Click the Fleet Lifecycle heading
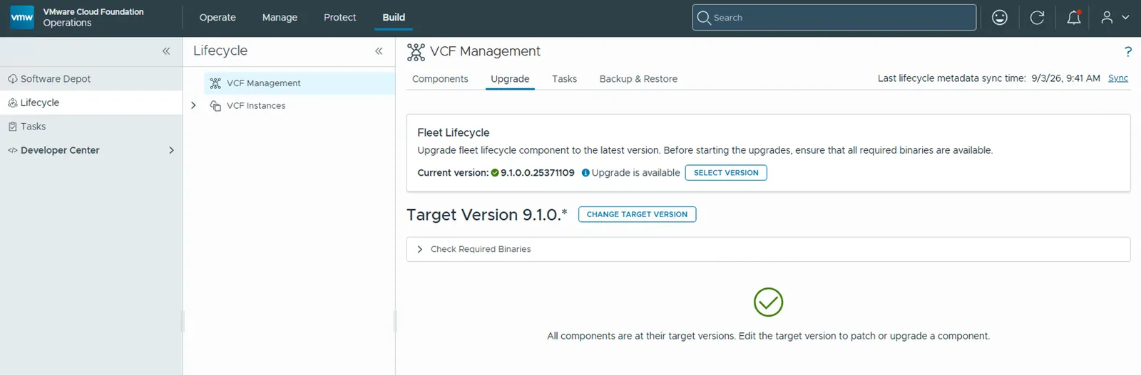This screenshot has height=375, width=1141. point(454,132)
